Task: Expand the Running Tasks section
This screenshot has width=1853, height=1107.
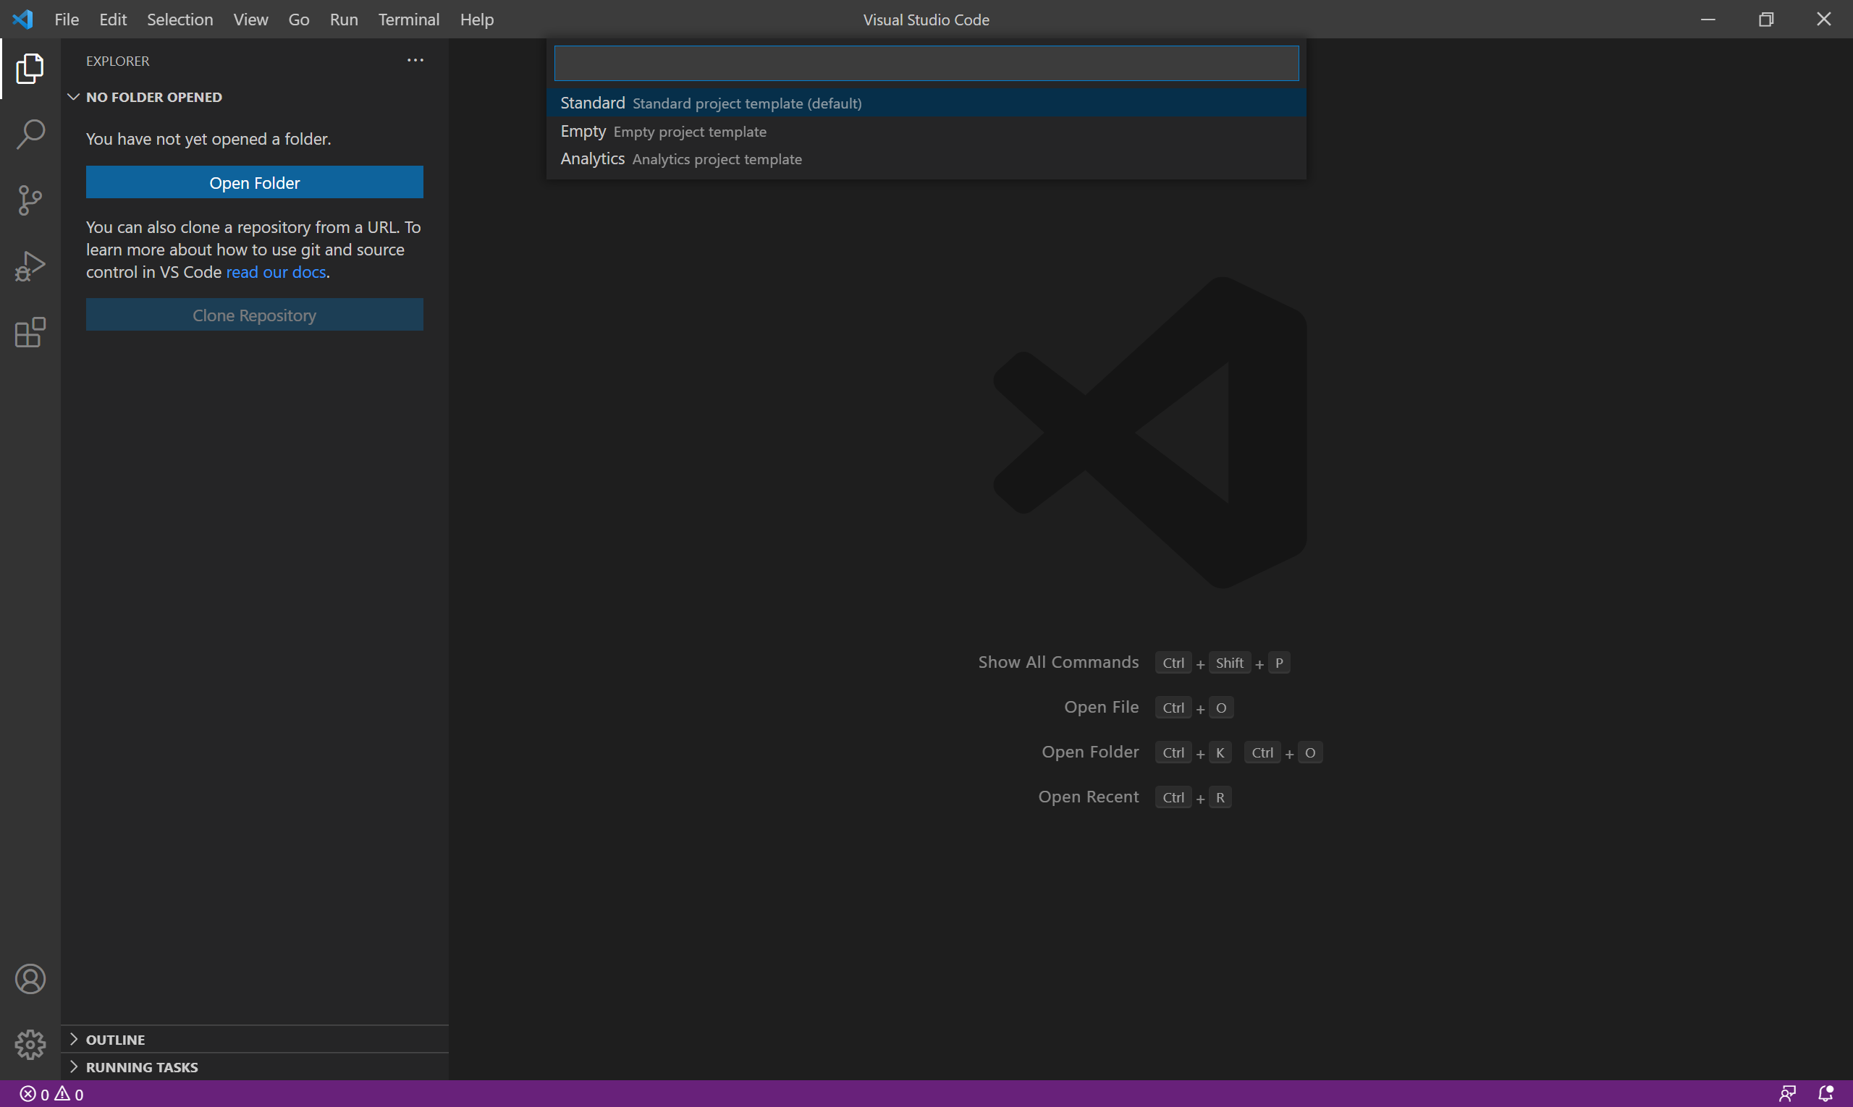Action: pyautogui.click(x=142, y=1066)
